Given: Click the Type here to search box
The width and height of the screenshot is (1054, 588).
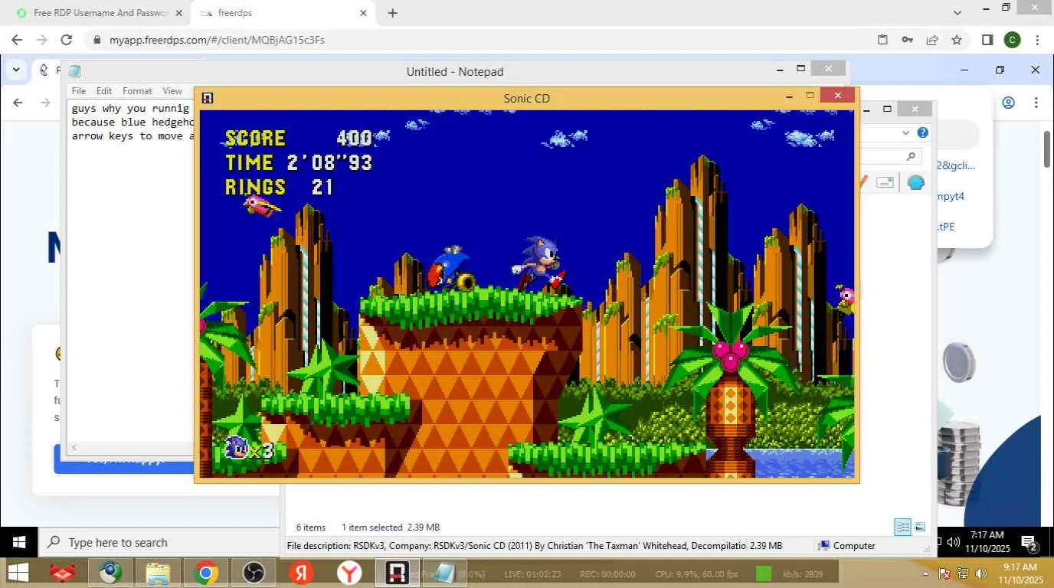Looking at the screenshot, I should [x=159, y=542].
